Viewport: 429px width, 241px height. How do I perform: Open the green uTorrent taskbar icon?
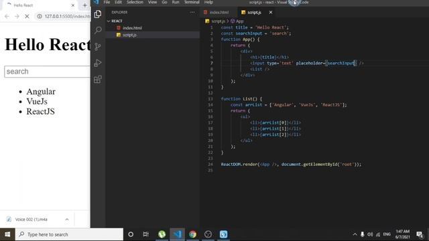click(162, 234)
